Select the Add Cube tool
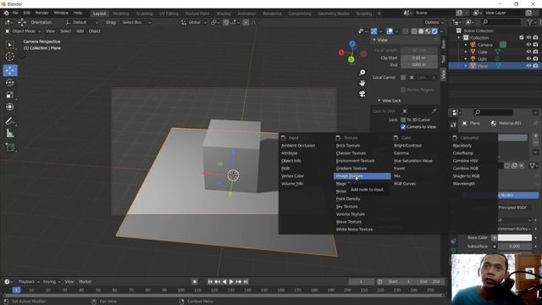Screen dimensions: 542x305 point(9,147)
